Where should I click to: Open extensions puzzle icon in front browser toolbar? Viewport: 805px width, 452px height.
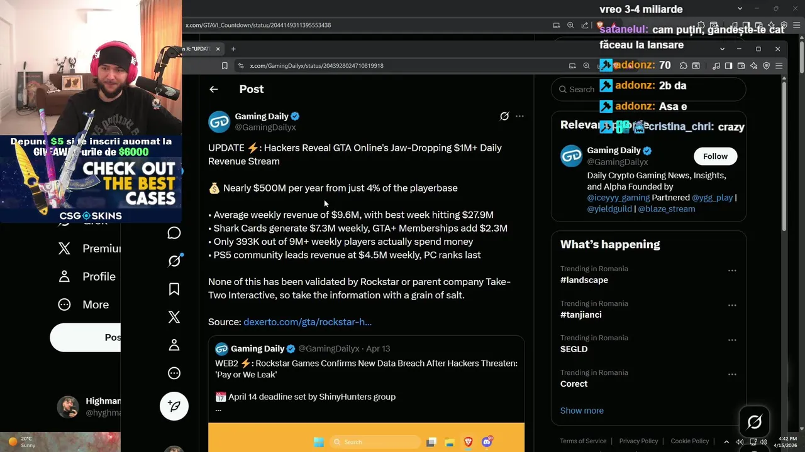pyautogui.click(x=684, y=65)
